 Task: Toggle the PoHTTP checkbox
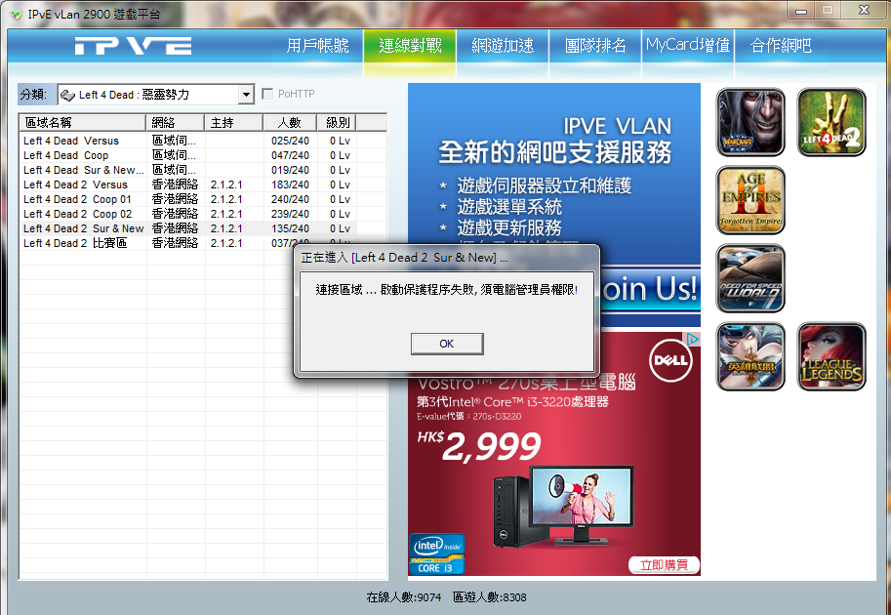[x=267, y=94]
